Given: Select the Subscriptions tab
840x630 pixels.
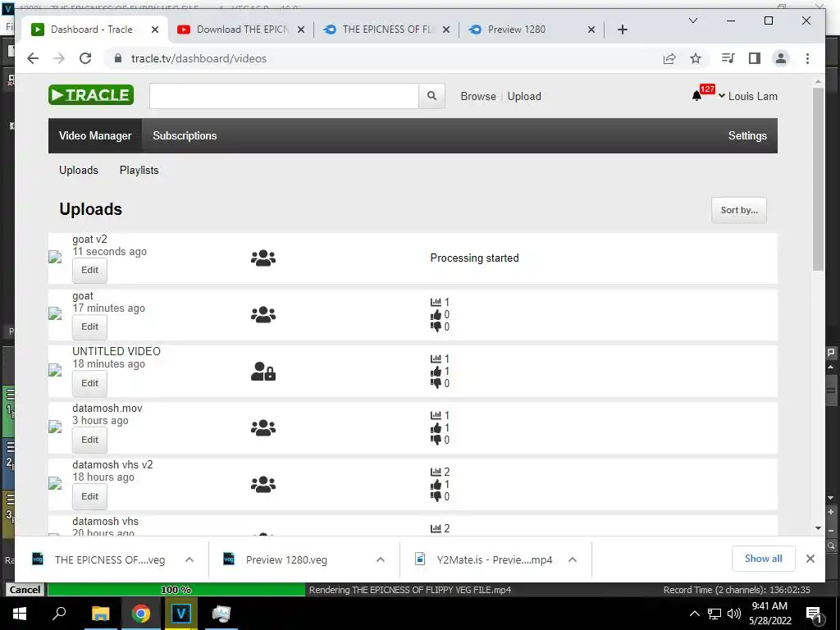Looking at the screenshot, I should pos(185,135).
